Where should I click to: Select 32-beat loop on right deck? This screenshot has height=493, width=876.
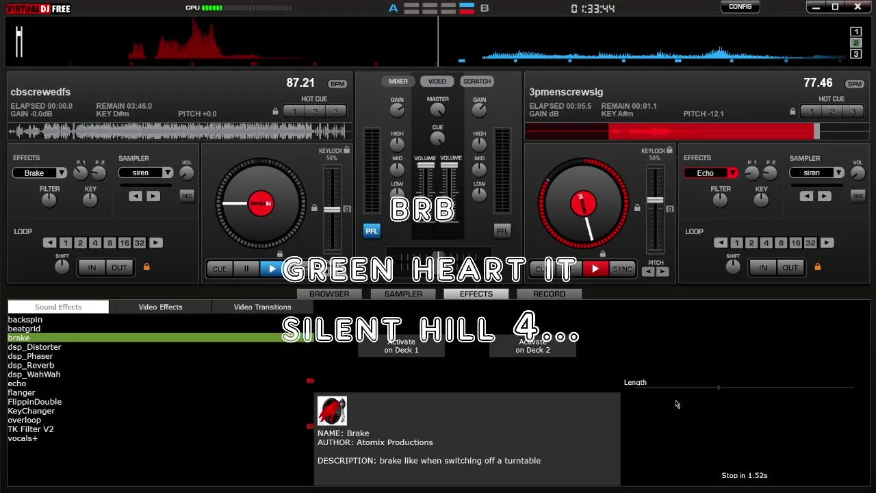point(810,243)
